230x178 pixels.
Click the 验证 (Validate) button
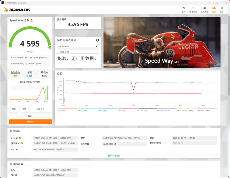pos(30,116)
